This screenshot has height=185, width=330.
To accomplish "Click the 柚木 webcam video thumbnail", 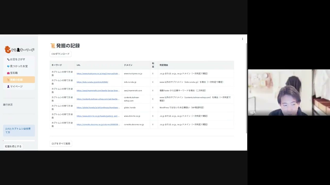I will (x=289, y=92).
